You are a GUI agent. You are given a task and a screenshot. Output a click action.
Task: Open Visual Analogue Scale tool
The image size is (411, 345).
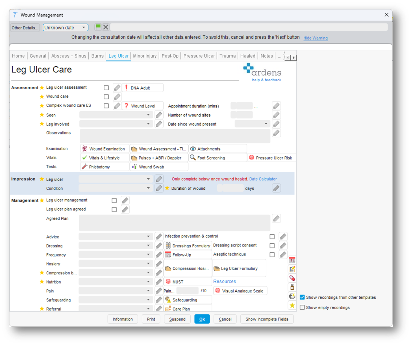[x=240, y=291]
